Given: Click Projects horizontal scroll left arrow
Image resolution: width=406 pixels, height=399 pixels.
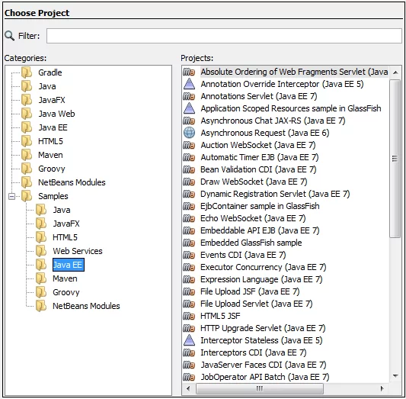Looking at the screenshot, I should pos(188,388).
